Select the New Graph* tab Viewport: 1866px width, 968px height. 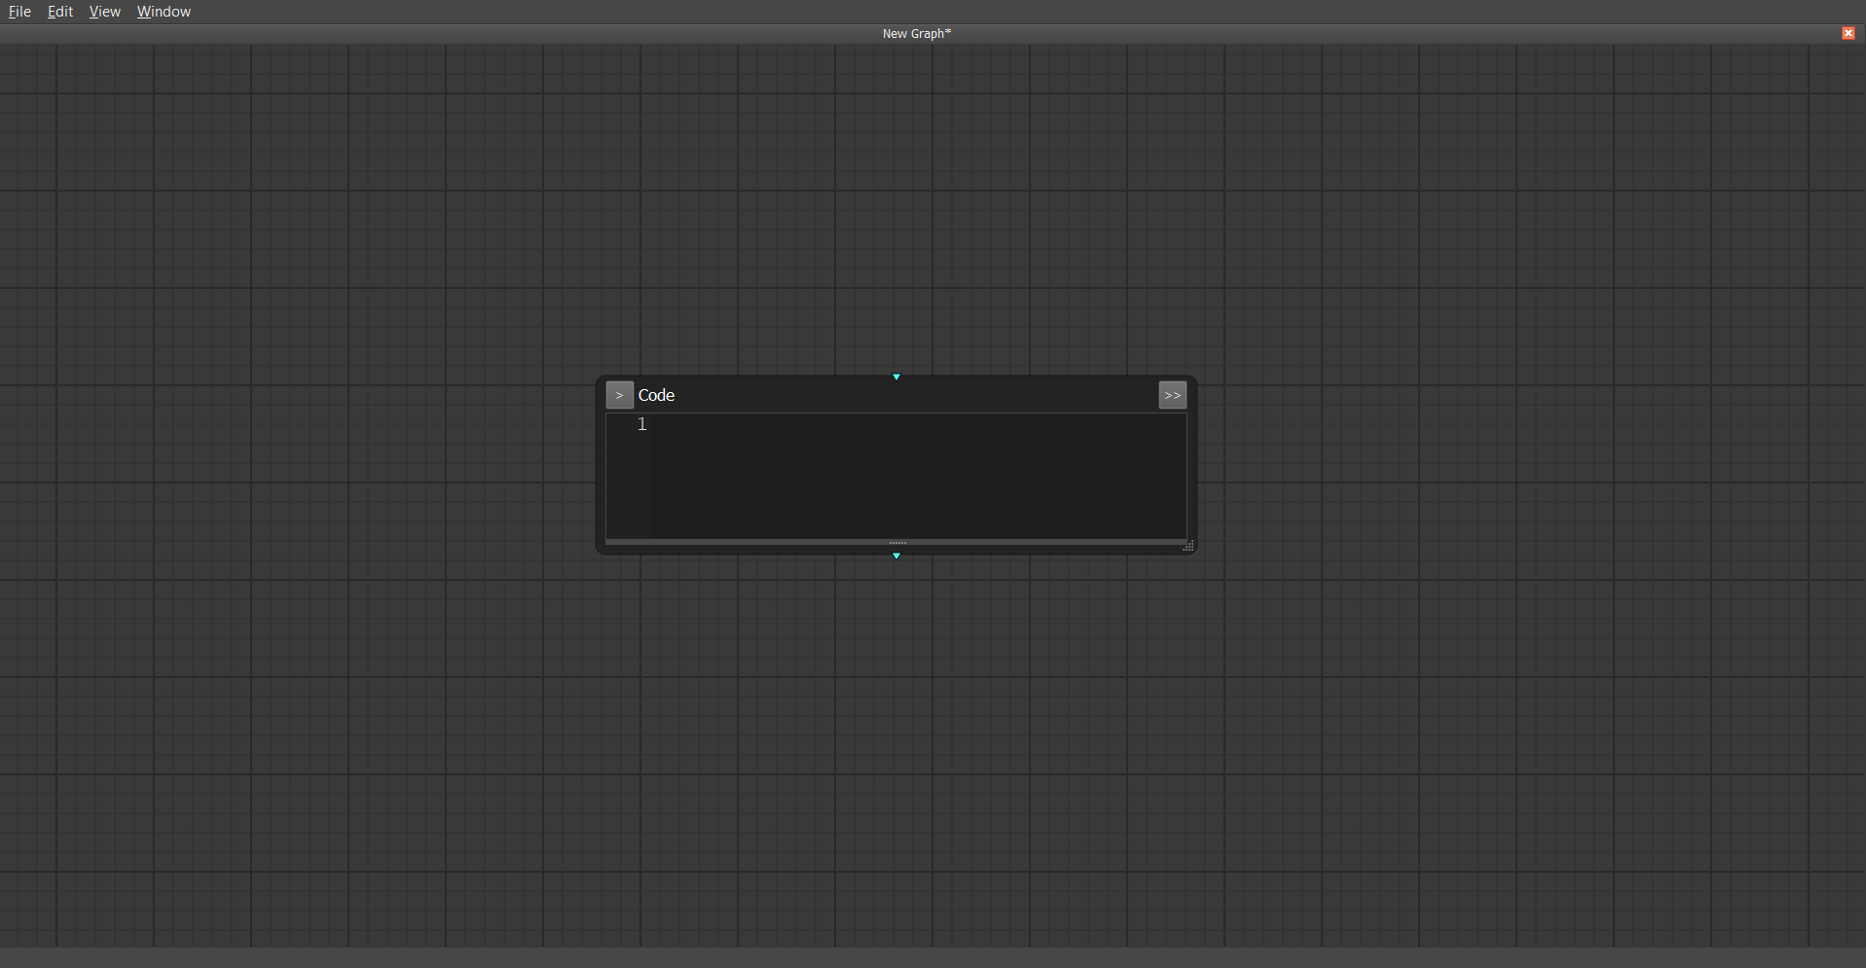coord(916,33)
